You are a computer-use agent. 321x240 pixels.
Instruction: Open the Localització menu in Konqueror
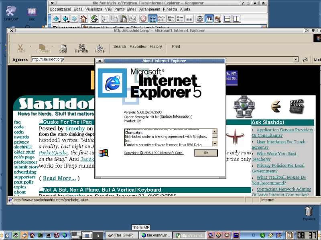click(x=61, y=9)
